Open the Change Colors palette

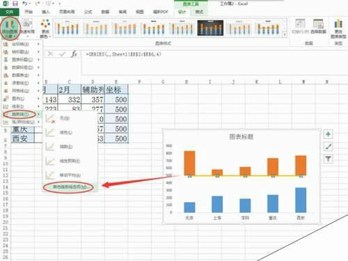click(x=45, y=29)
